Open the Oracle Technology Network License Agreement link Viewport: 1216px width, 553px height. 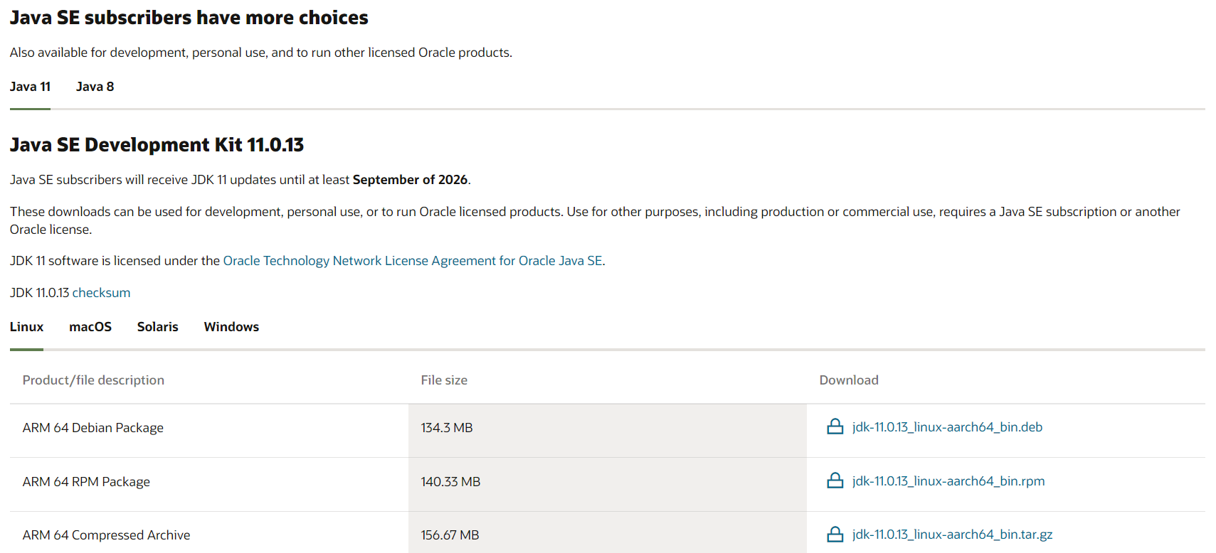pyautogui.click(x=413, y=261)
